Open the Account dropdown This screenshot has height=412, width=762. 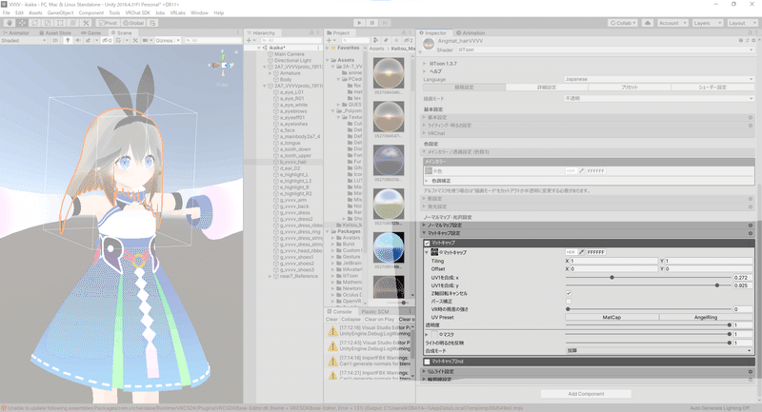click(x=672, y=23)
